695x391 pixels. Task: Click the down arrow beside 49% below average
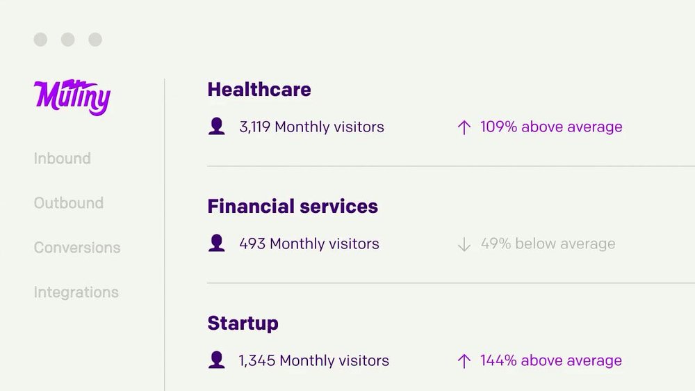tap(464, 244)
